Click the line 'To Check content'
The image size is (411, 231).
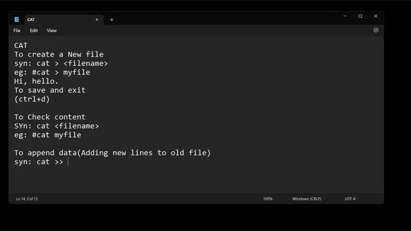pos(50,117)
